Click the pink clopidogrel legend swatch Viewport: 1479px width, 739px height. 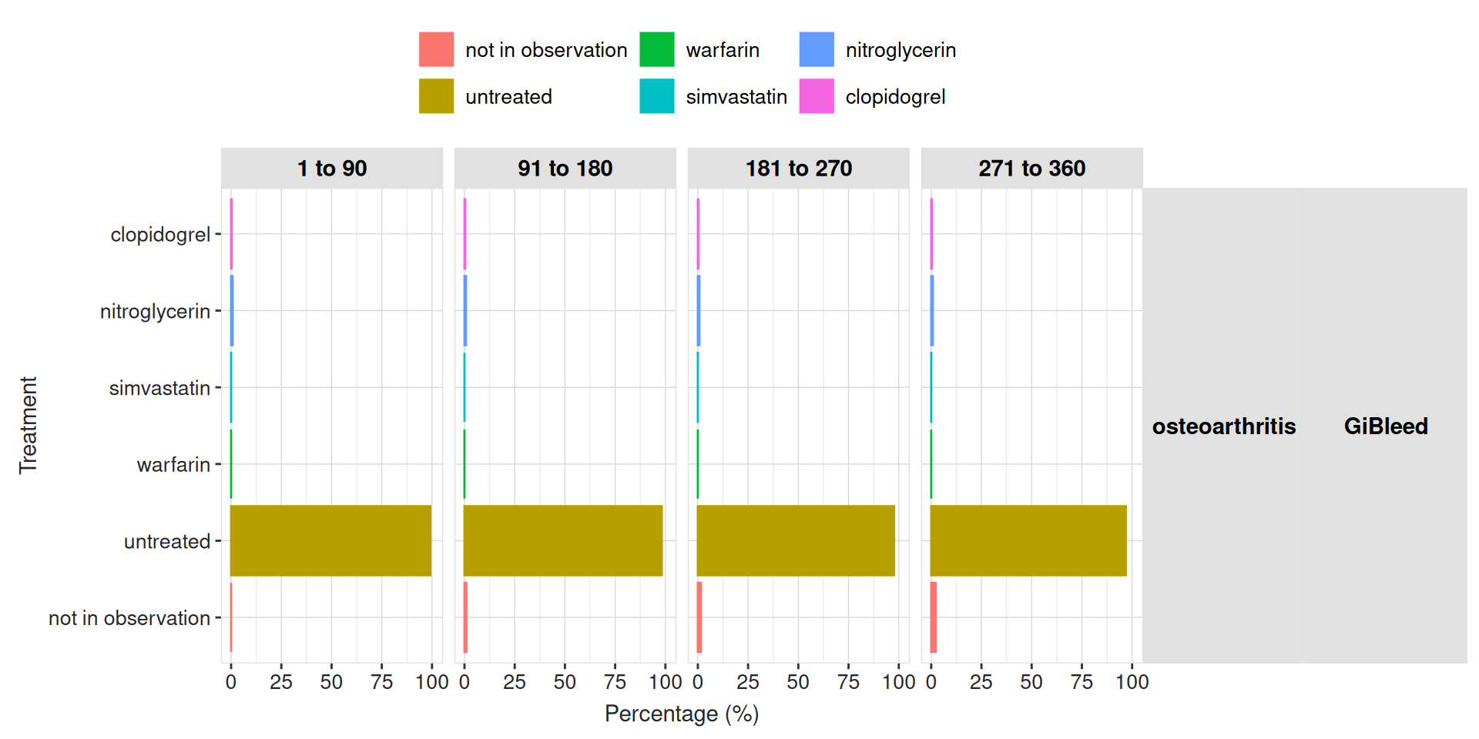click(x=817, y=96)
